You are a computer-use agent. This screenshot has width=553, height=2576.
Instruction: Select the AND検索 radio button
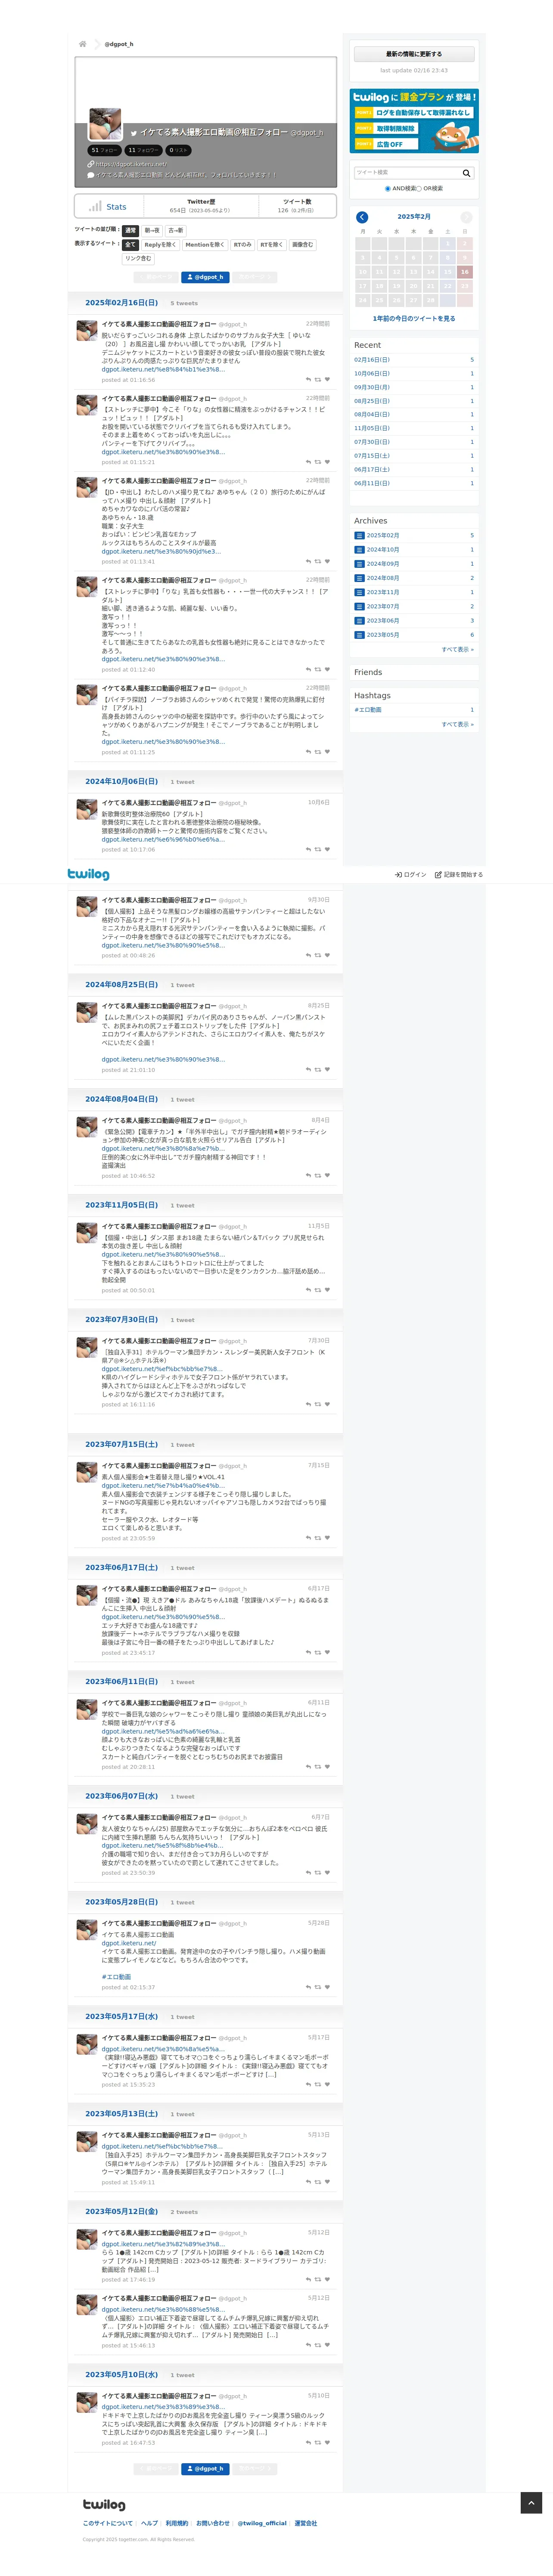click(x=387, y=188)
